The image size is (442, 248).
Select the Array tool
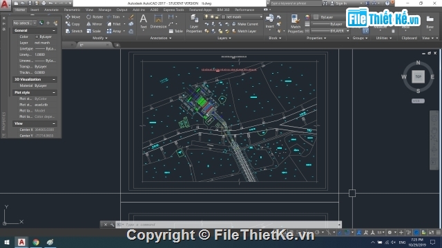click(114, 31)
